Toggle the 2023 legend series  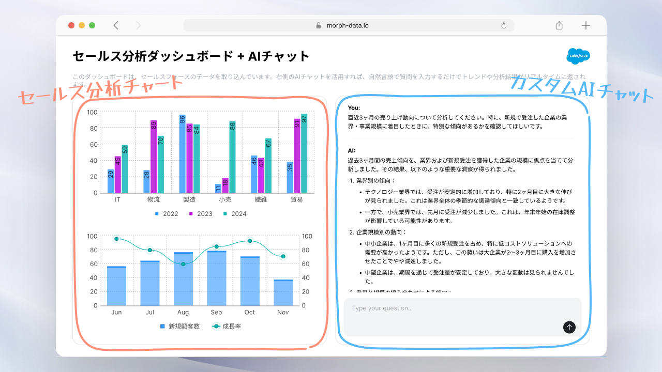[201, 214]
